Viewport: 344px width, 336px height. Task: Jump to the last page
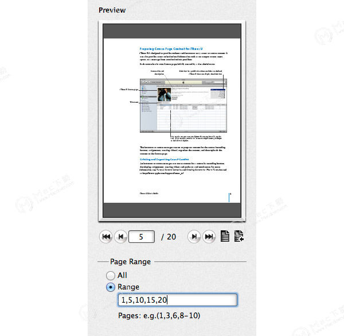click(209, 237)
